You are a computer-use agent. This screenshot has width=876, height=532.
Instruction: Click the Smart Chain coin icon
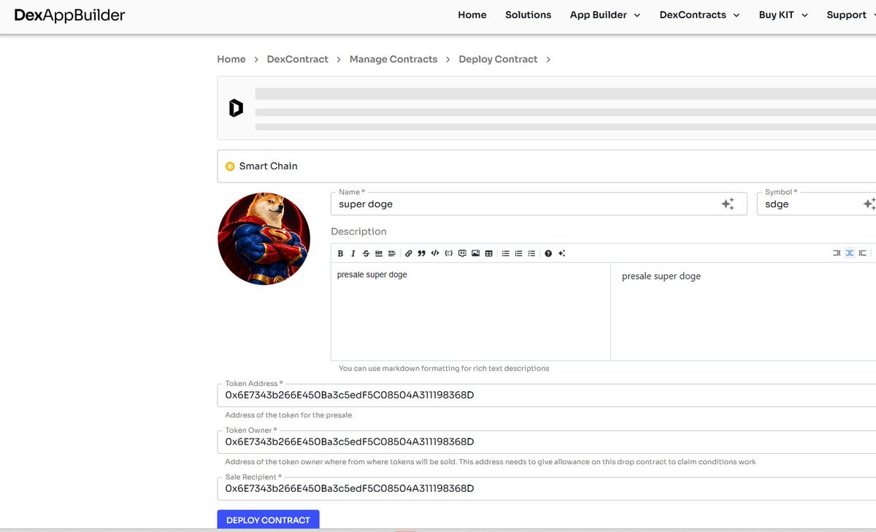coord(230,166)
